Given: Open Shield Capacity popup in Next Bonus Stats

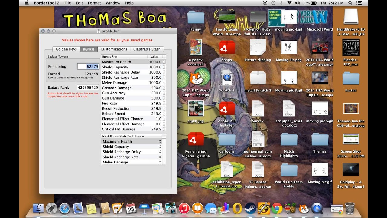Looking at the screenshot, I should [x=132, y=147].
